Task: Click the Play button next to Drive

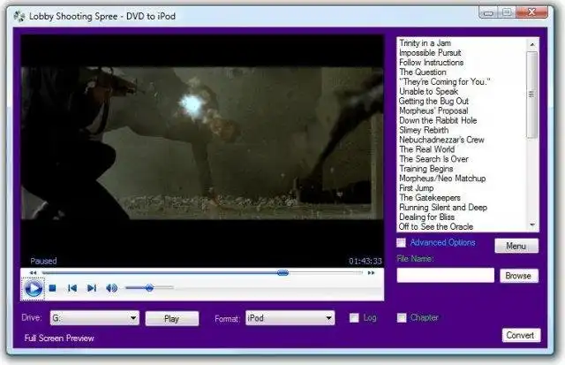Action: pyautogui.click(x=172, y=318)
